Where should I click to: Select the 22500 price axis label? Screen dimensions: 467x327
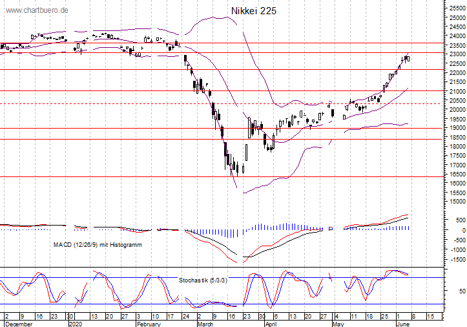point(457,63)
